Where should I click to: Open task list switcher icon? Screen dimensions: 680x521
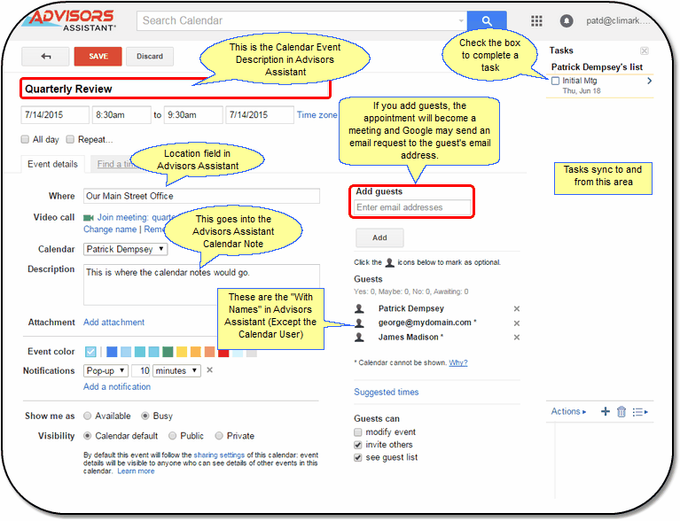tap(640, 412)
